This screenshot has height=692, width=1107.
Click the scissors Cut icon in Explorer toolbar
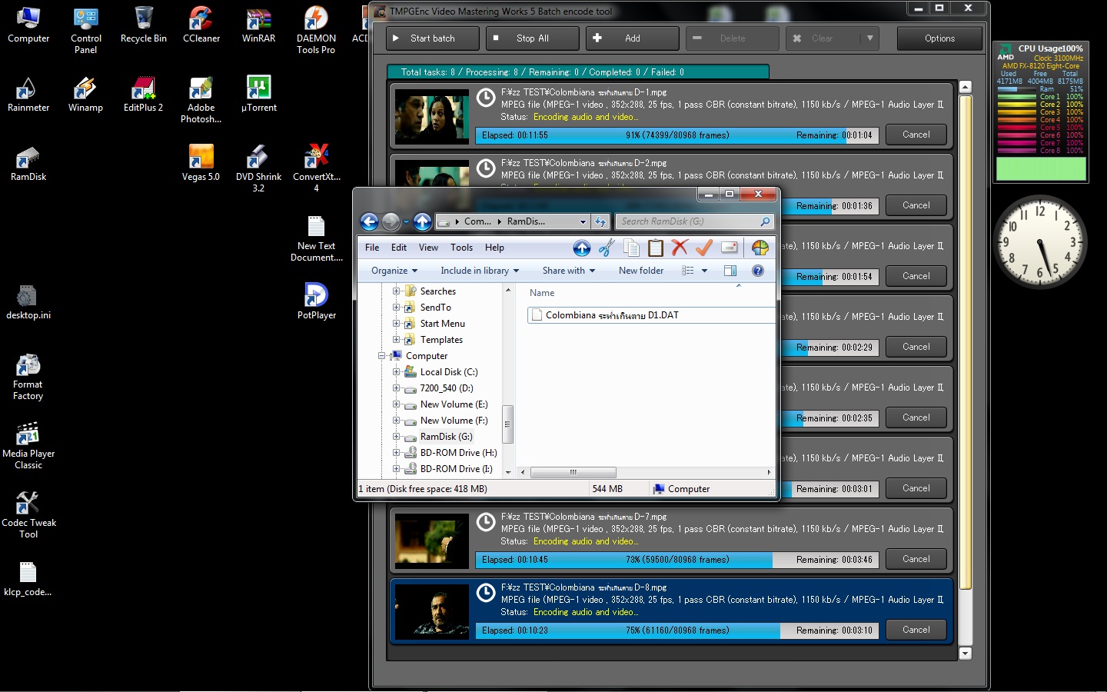click(x=607, y=248)
